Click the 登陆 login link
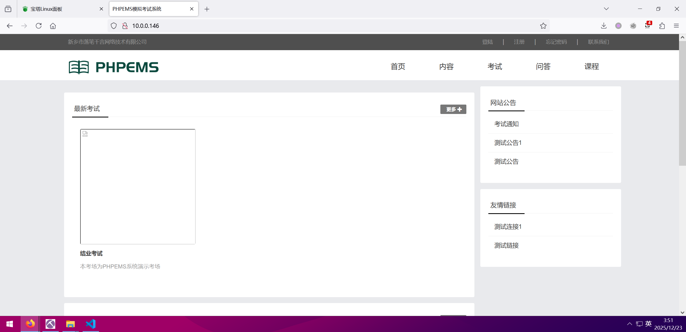 click(x=487, y=42)
